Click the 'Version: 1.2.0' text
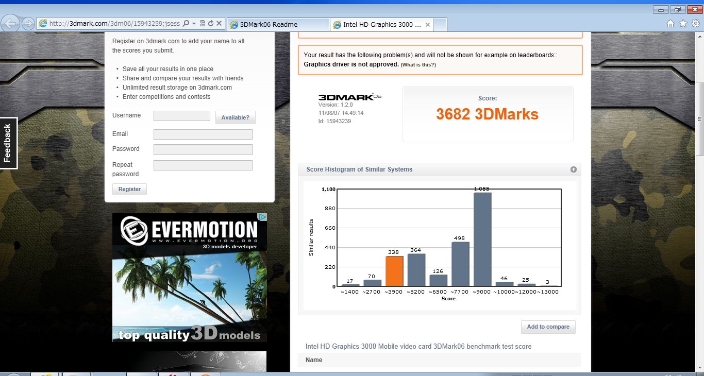 tap(336, 105)
